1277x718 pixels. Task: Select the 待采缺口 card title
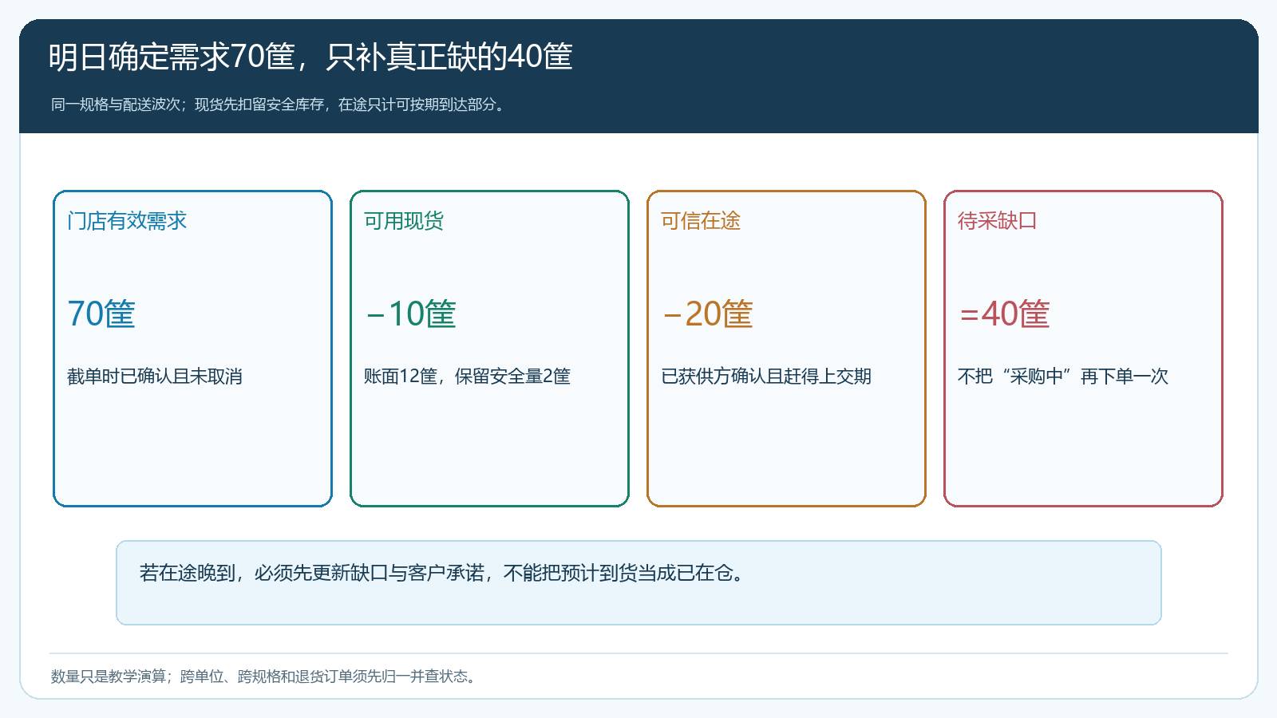[998, 221]
